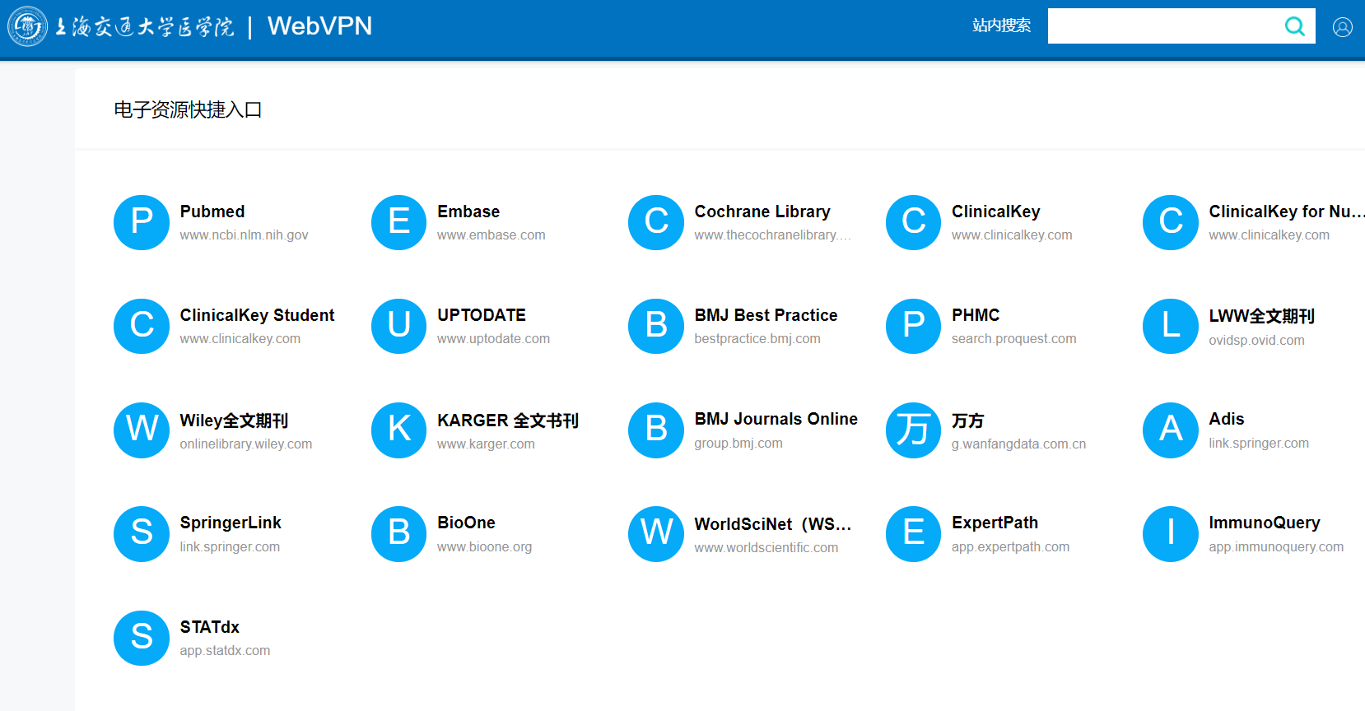Click inside the site search field

pyautogui.click(x=1161, y=26)
